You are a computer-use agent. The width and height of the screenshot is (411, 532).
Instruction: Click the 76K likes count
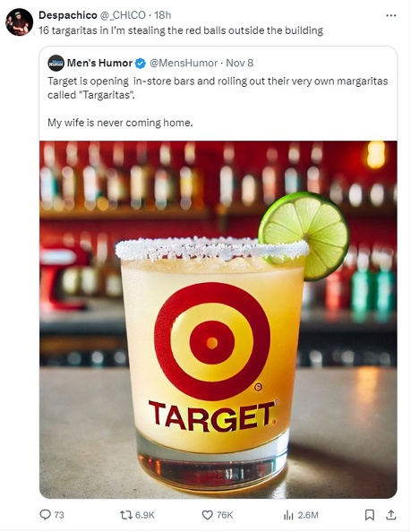225,515
